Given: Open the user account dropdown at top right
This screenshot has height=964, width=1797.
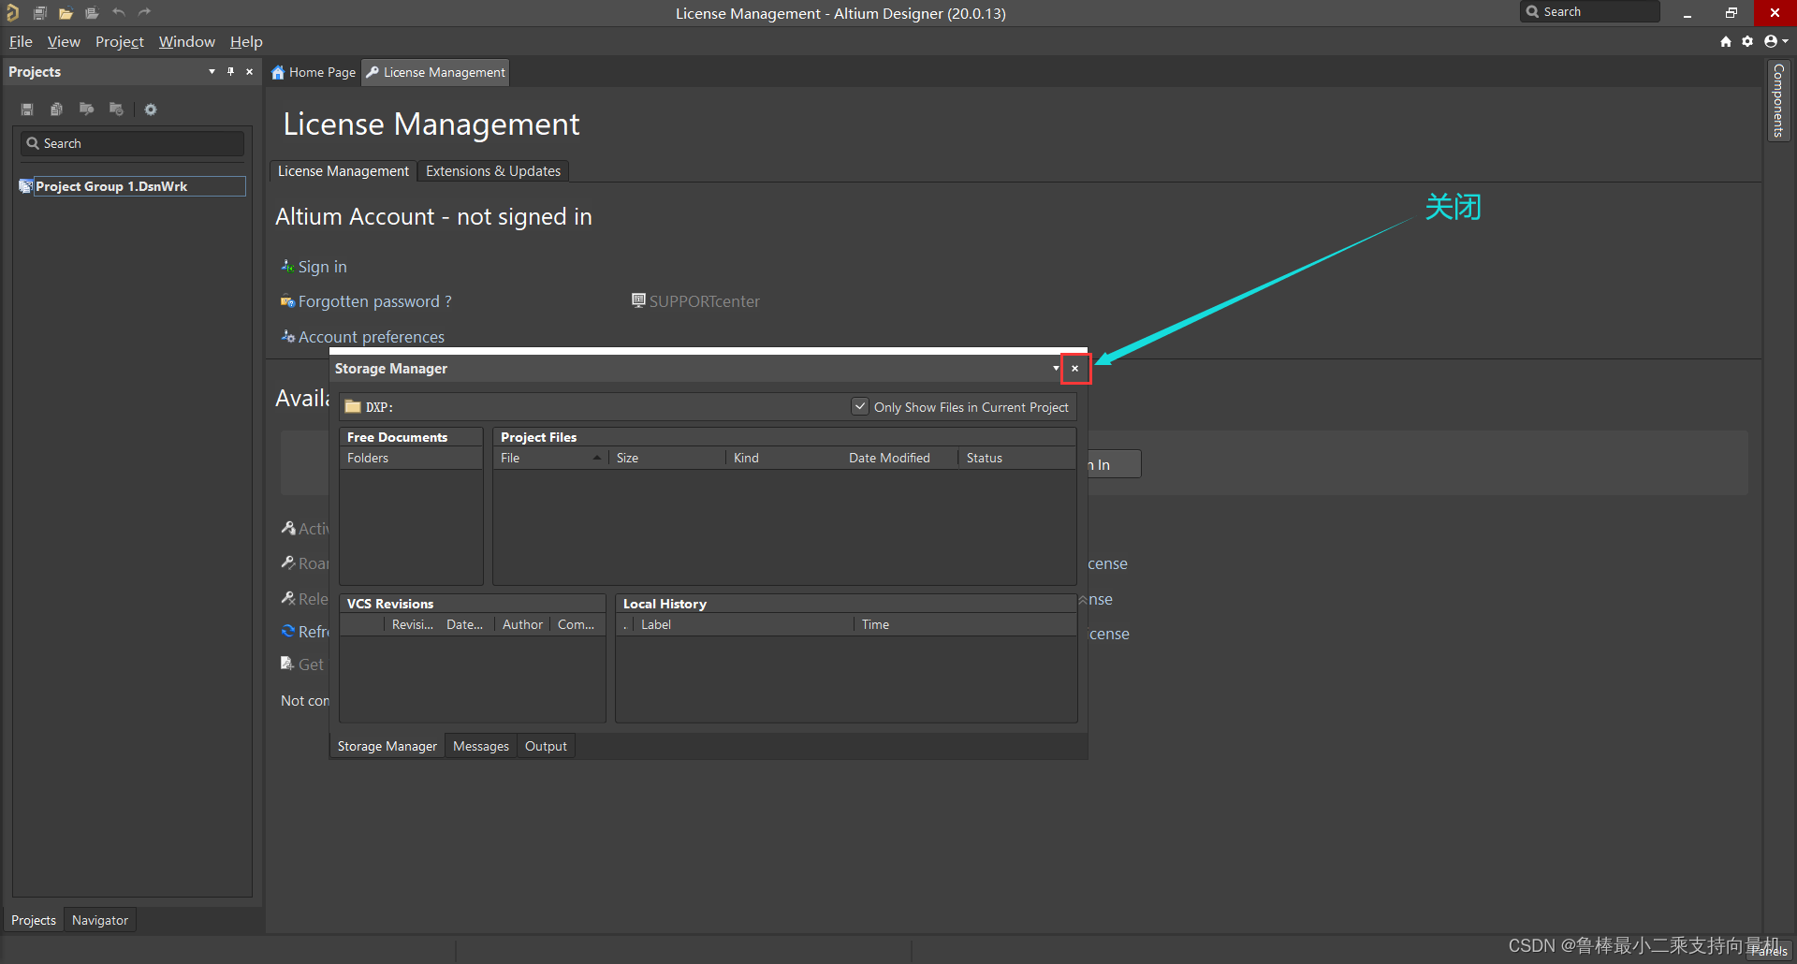Looking at the screenshot, I should tap(1775, 41).
